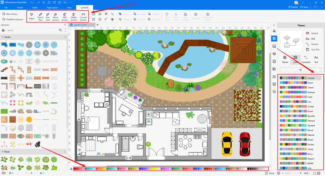Open the History icon in right sidebar
325x176 pixels.
(x=274, y=92)
